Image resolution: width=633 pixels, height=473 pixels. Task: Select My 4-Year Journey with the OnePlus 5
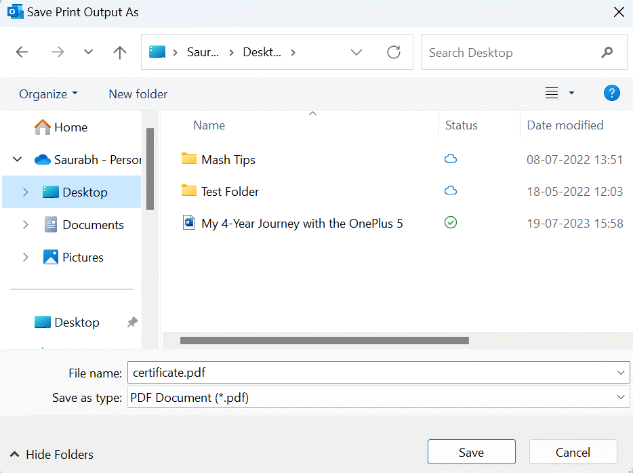click(302, 224)
